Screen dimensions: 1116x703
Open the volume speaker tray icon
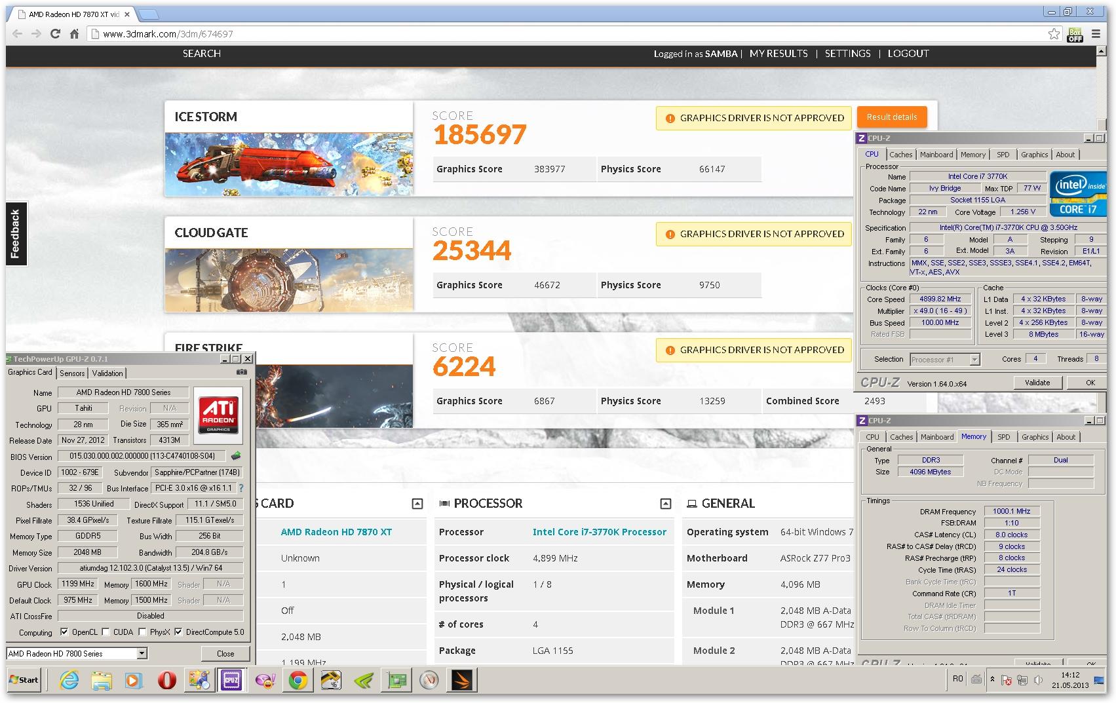1038,681
